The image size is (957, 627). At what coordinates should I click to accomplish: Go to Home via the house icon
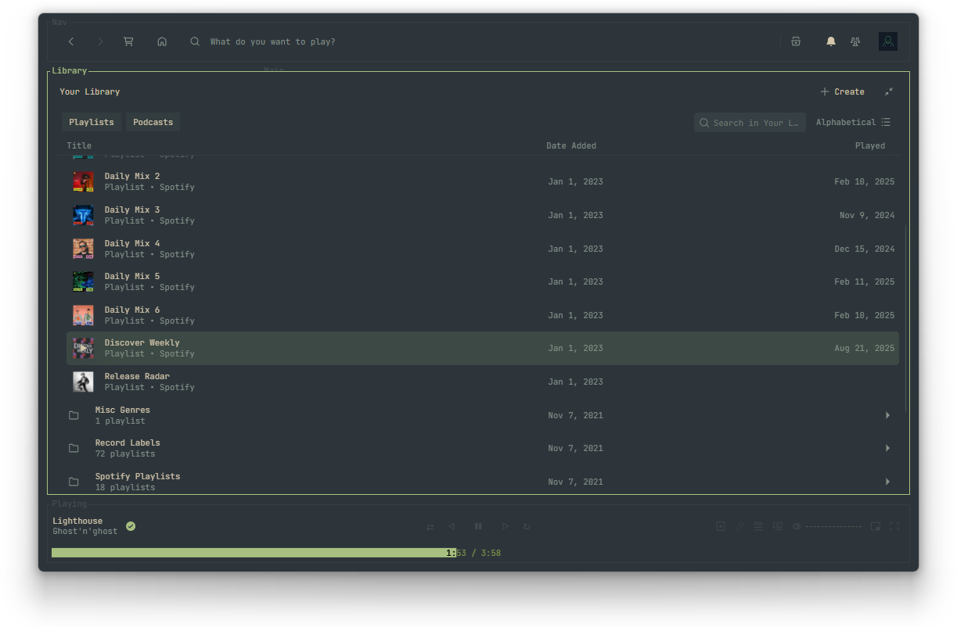162,41
